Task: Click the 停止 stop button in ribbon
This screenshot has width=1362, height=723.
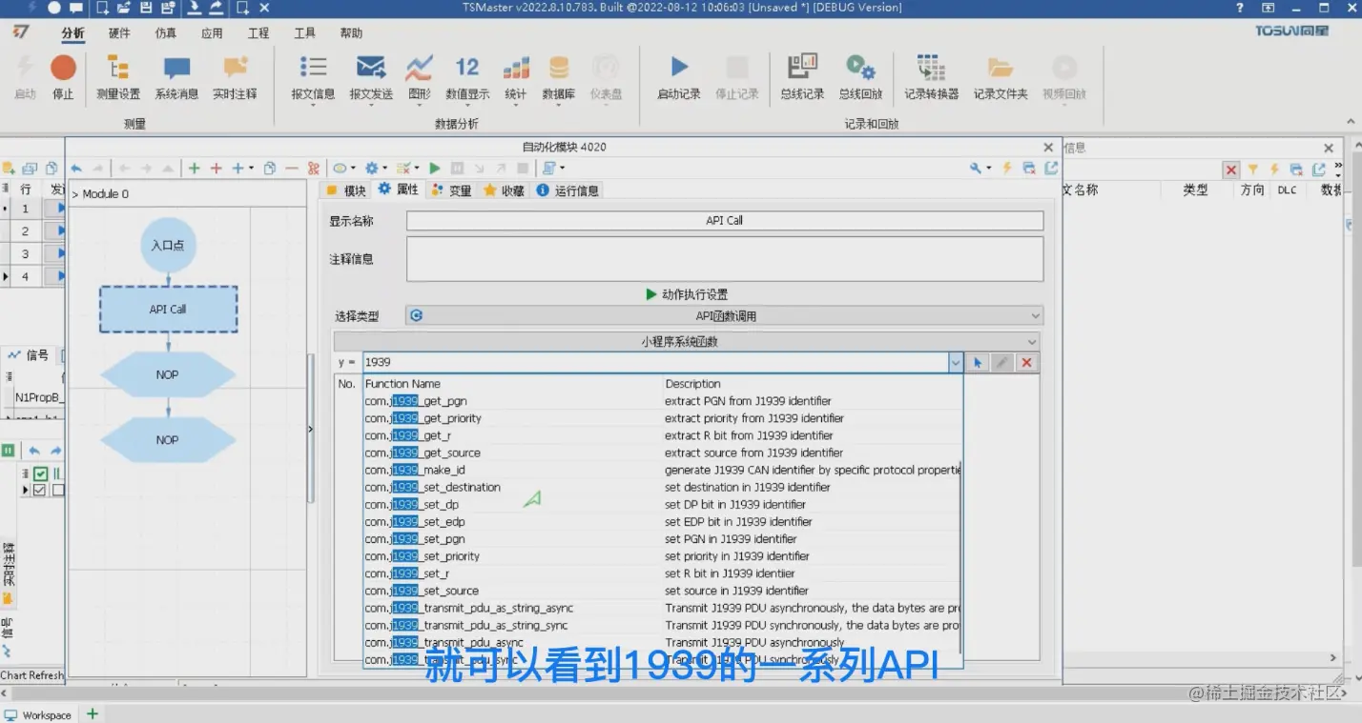Action: [x=63, y=77]
